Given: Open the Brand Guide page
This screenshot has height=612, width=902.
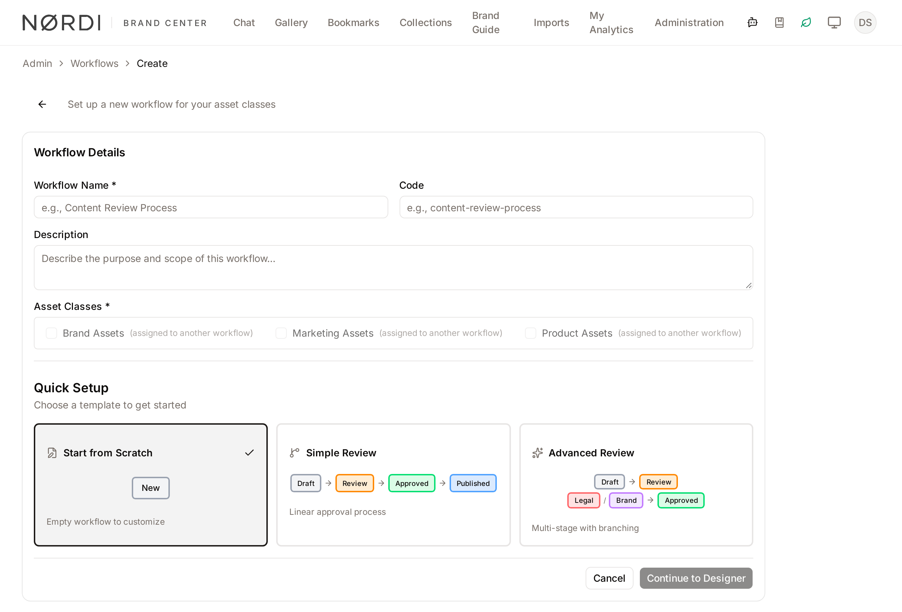Looking at the screenshot, I should (486, 23).
